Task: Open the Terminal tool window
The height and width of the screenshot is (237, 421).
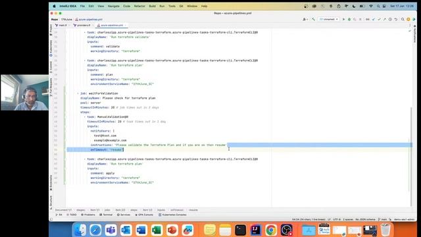Action: tap(106, 215)
